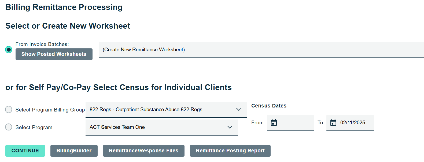Open Remittance/Response Files
Screen dimensions: 424x162
pyautogui.click(x=143, y=151)
